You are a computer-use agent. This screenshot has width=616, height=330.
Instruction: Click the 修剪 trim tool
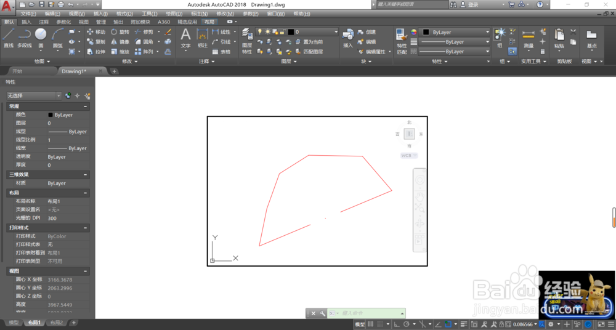click(x=144, y=32)
